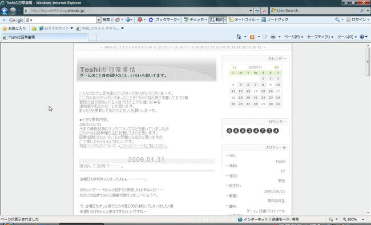This screenshot has height=225, width=371.
Task: Stop loading with the red X icon
Action: pos(264,11)
